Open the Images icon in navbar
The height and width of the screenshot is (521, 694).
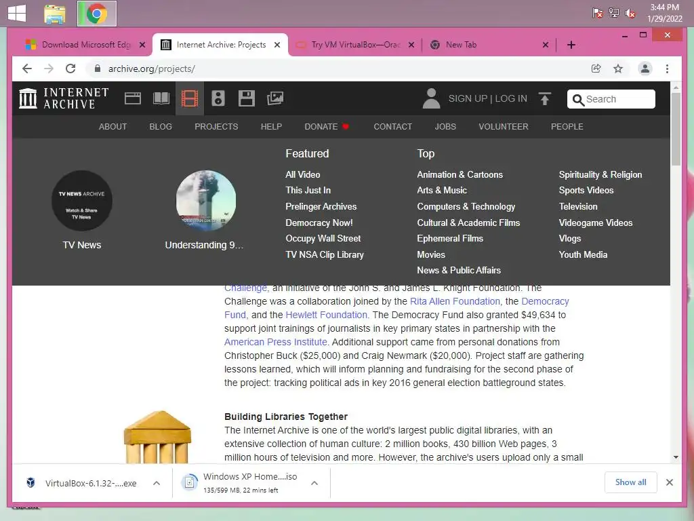[275, 98]
